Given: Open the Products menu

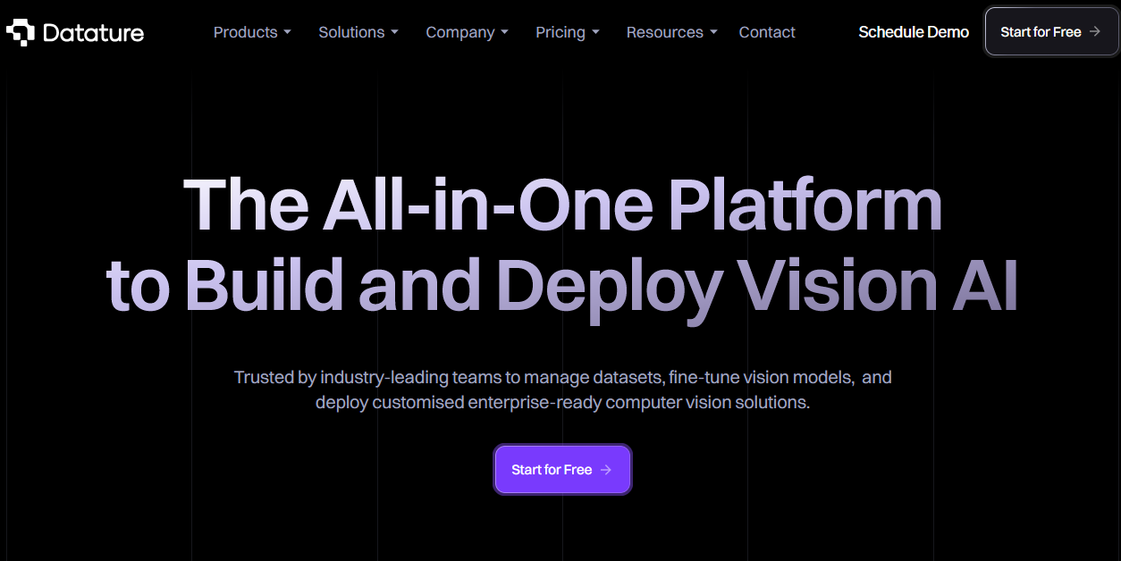Looking at the screenshot, I should 245,32.
